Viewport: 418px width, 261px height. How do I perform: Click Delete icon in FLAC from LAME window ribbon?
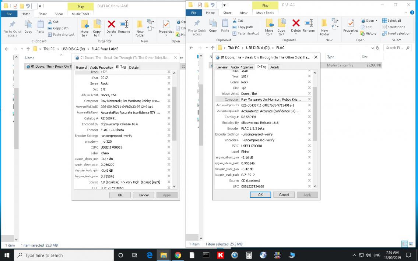pos(111,27)
